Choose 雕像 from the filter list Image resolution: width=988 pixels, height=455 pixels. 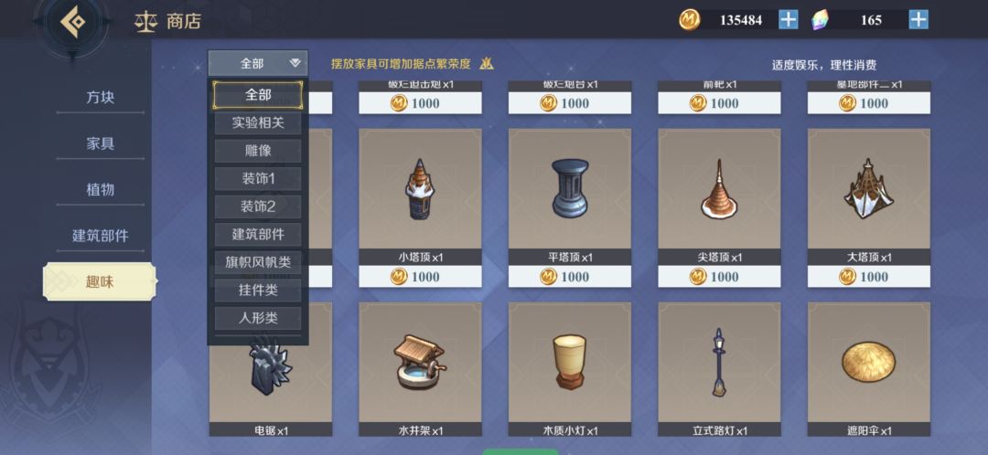click(x=258, y=151)
